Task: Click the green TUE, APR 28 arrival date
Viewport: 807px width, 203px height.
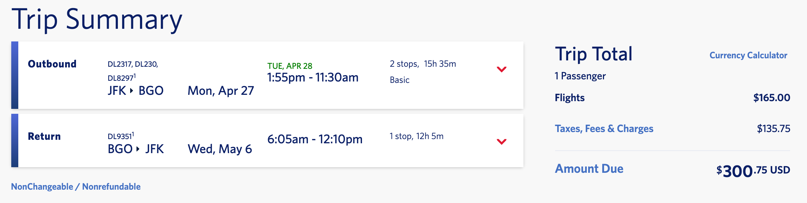Action: tap(290, 66)
